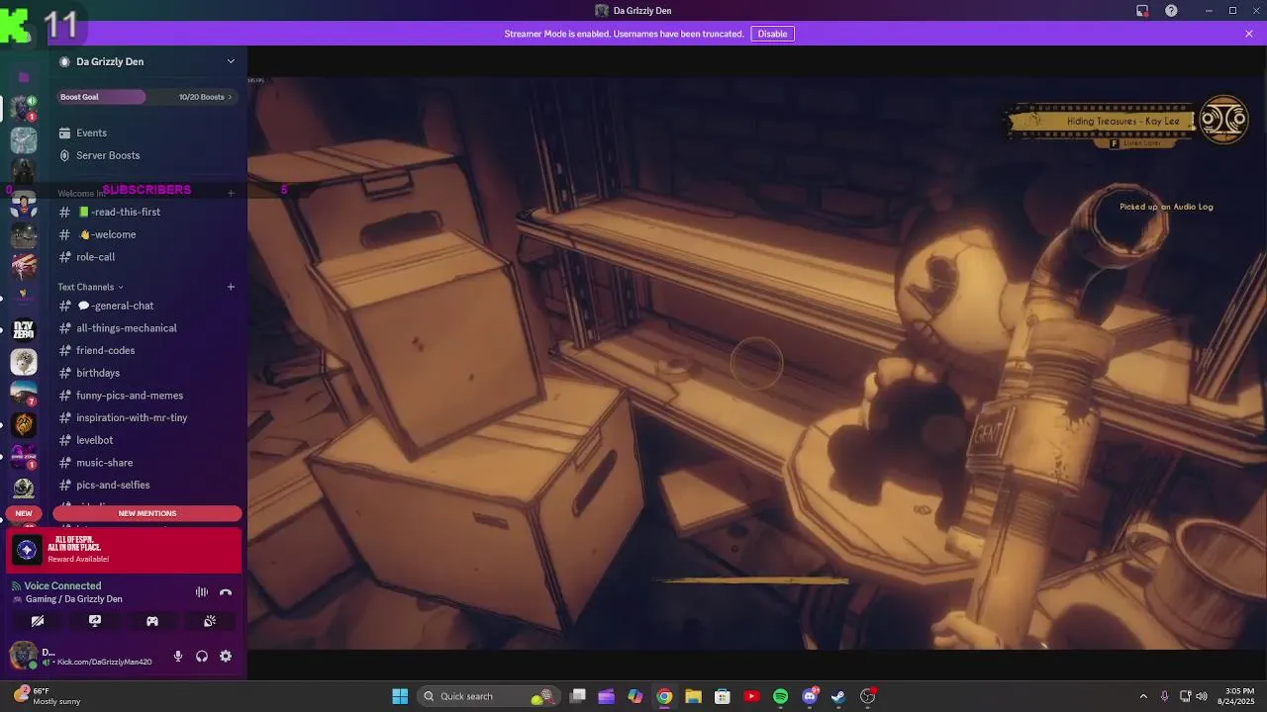Add a channel to Text Channels
The width and height of the screenshot is (1267, 712).
pos(231,287)
